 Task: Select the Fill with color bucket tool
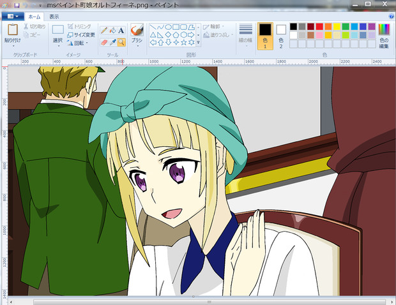[112, 30]
